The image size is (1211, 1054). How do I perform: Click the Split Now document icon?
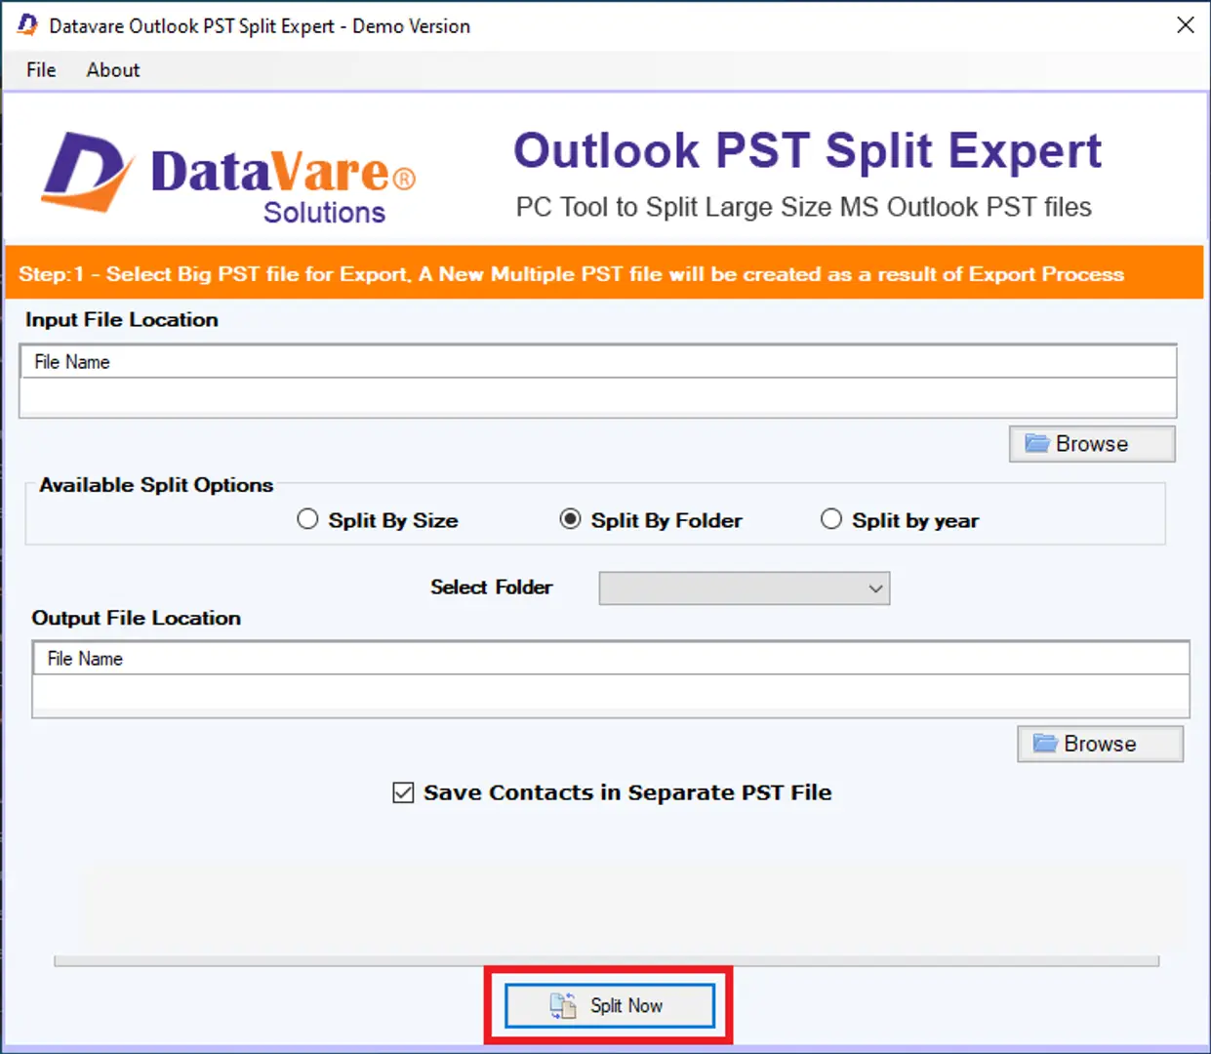point(563,1005)
